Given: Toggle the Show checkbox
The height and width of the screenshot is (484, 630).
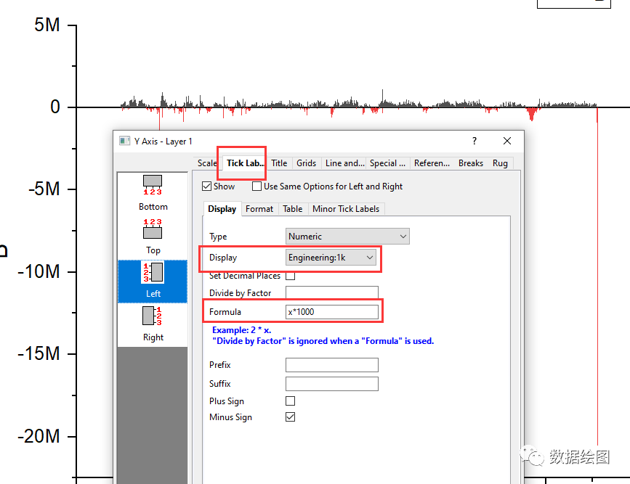Looking at the screenshot, I should pyautogui.click(x=207, y=186).
